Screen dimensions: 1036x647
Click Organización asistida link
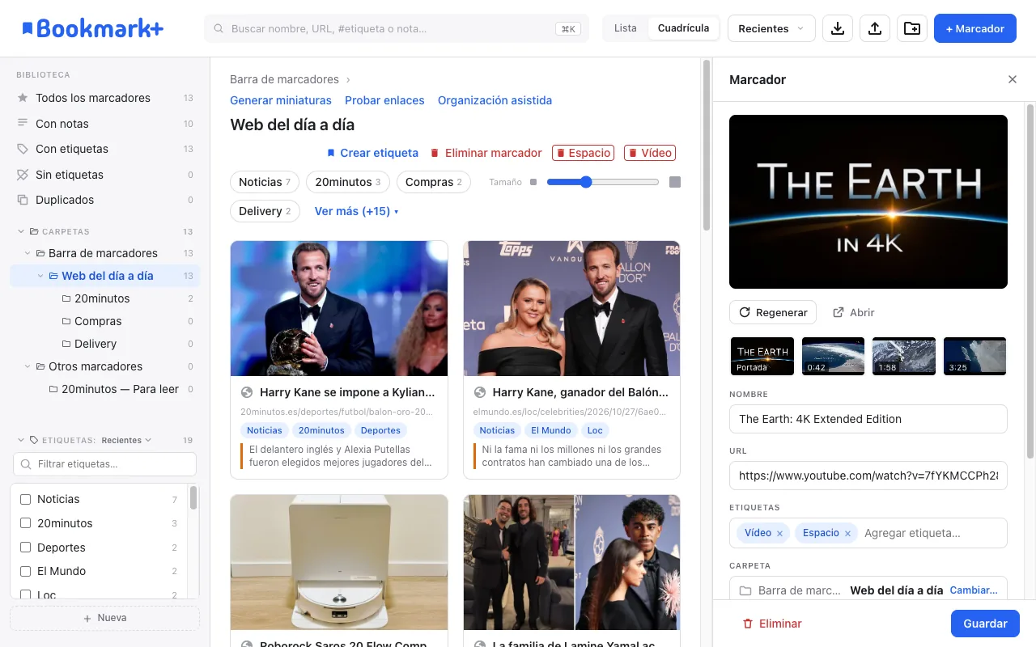pos(495,100)
